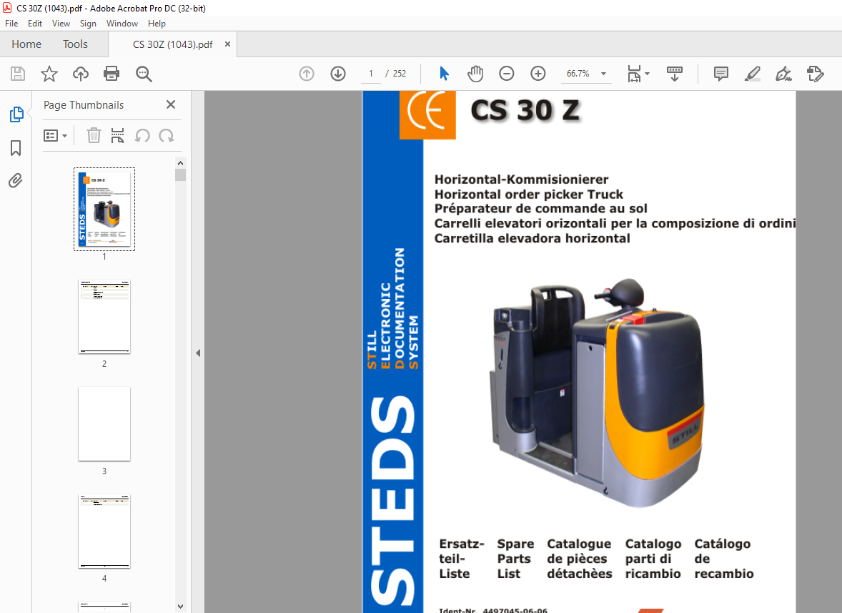
Task: Open the zoom level dropdown arrow
Action: [603, 74]
